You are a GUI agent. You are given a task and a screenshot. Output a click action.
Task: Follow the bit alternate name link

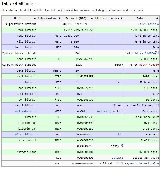tap(121, 134)
